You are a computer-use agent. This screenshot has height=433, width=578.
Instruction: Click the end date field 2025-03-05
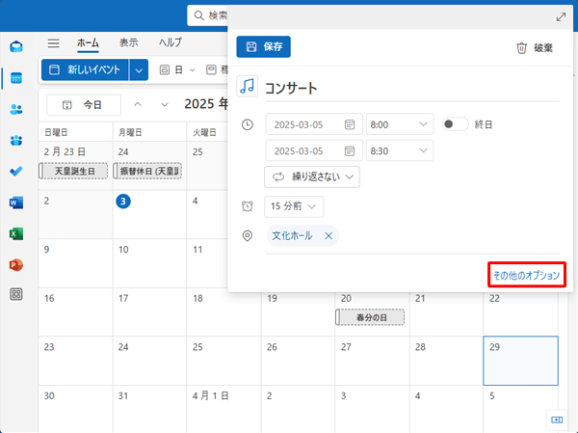pos(314,150)
